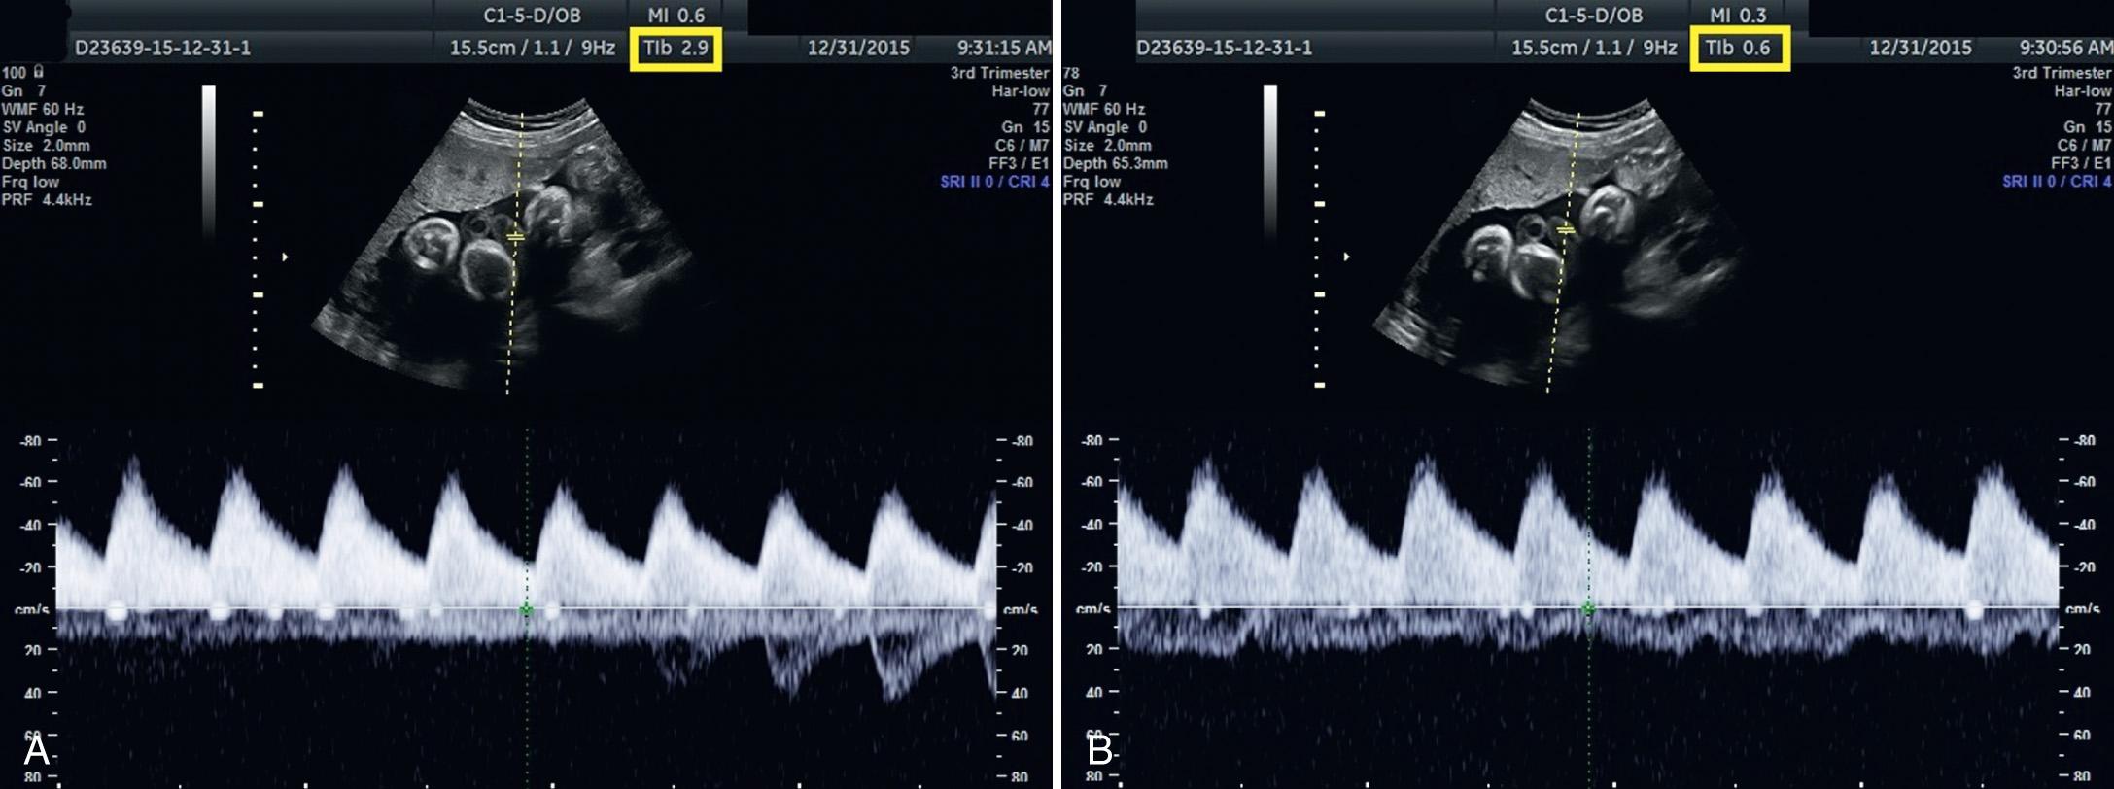Click the grayscale bar in panel B
2114x789 pixels.
[1270, 161]
